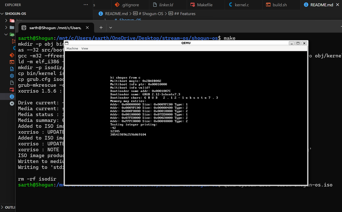This screenshot has width=342, height=212.
Task: Click the 'rm -rf isodir' terminal line
Action: [37, 179]
